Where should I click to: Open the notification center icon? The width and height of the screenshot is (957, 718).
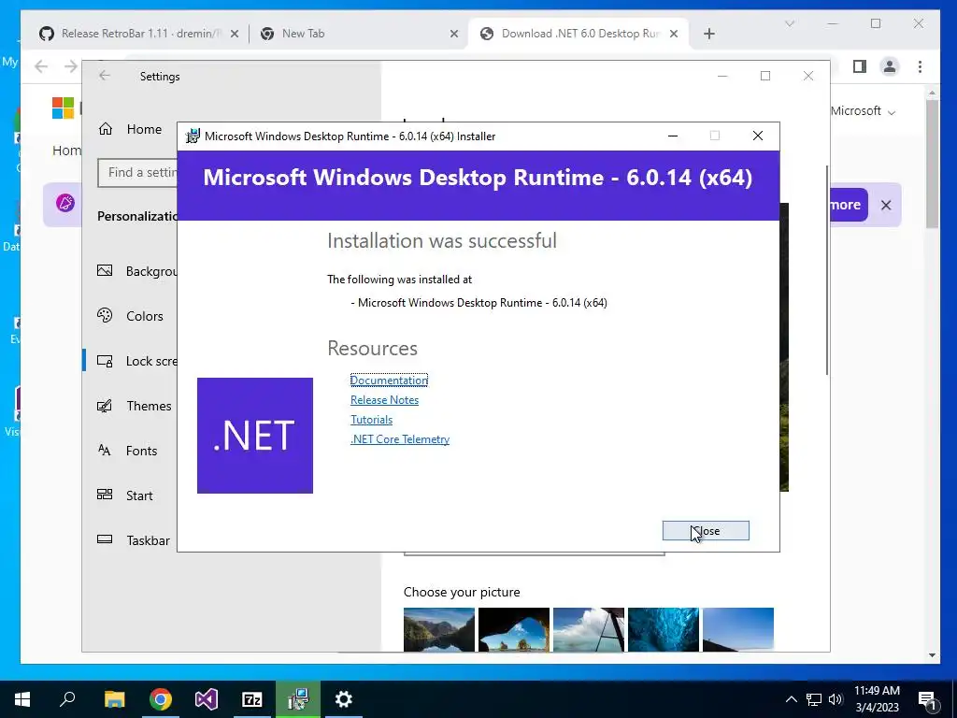(928, 699)
